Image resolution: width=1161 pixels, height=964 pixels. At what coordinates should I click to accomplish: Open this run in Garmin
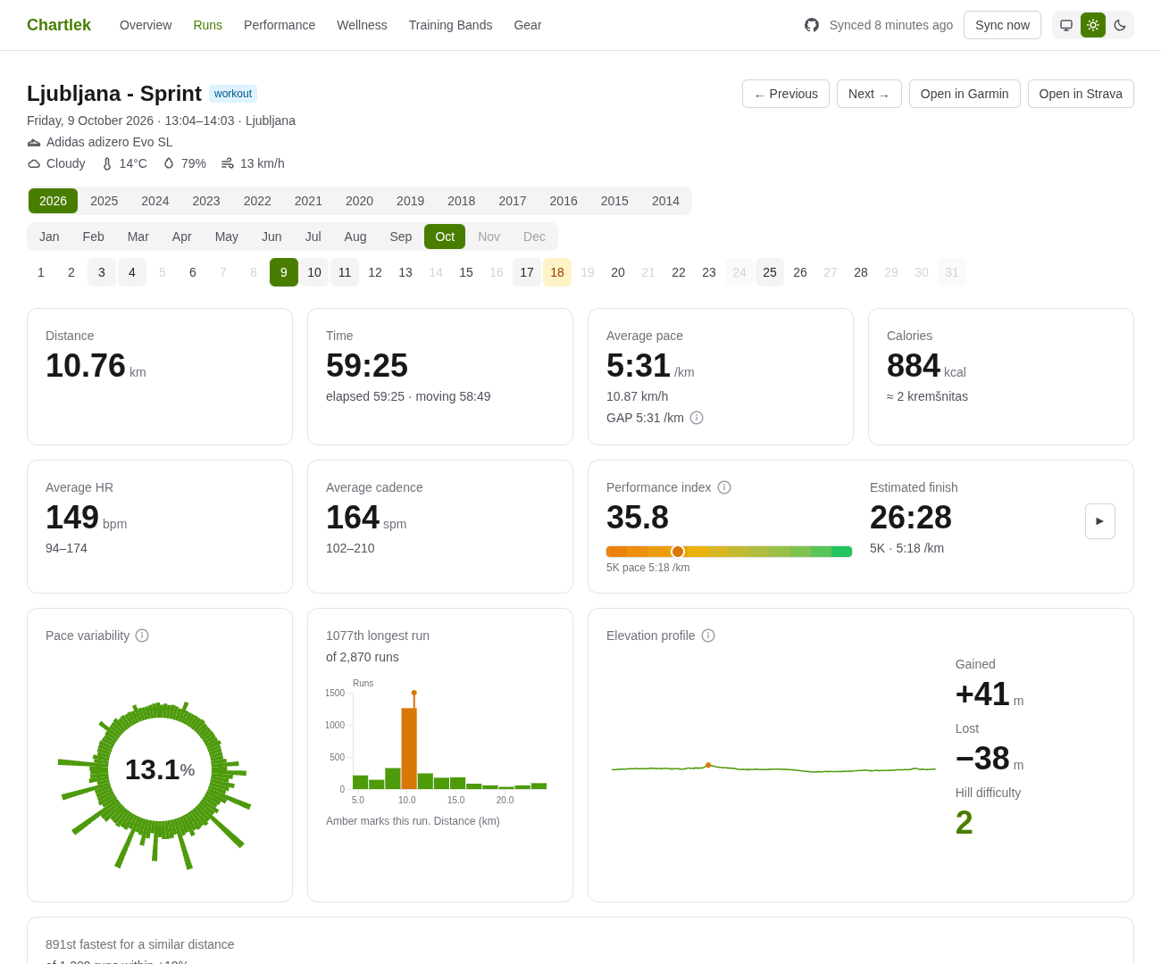point(965,94)
